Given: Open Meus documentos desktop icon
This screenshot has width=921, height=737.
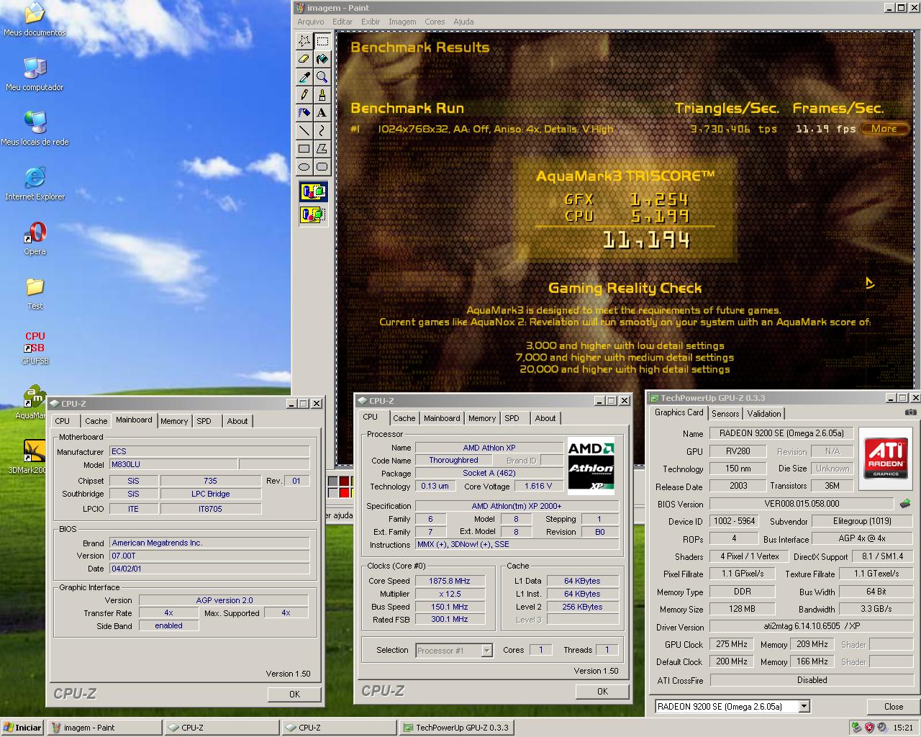Looking at the screenshot, I should click(x=35, y=19).
